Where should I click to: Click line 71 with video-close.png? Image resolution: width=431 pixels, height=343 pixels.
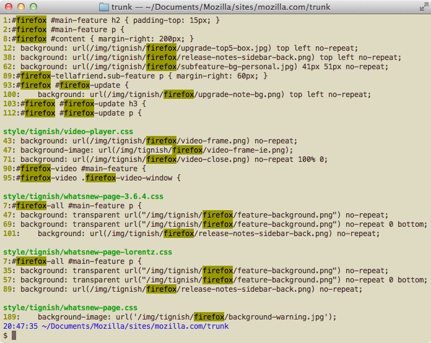pyautogui.click(x=165, y=159)
